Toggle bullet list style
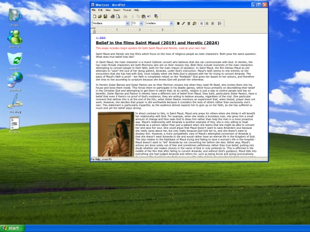 point(220,23)
